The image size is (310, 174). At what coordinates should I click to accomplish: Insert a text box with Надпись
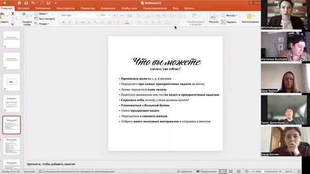[x=229, y=22]
